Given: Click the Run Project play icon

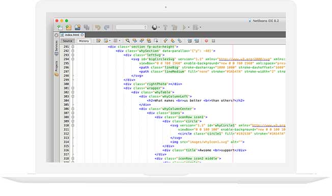Looking at the screenshot, I should click(184, 27).
